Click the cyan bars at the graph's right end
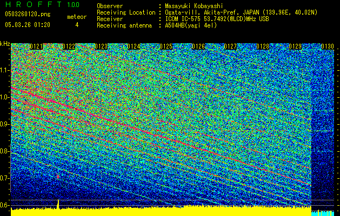The height and width of the screenshot is (216, 340). tap(323, 213)
